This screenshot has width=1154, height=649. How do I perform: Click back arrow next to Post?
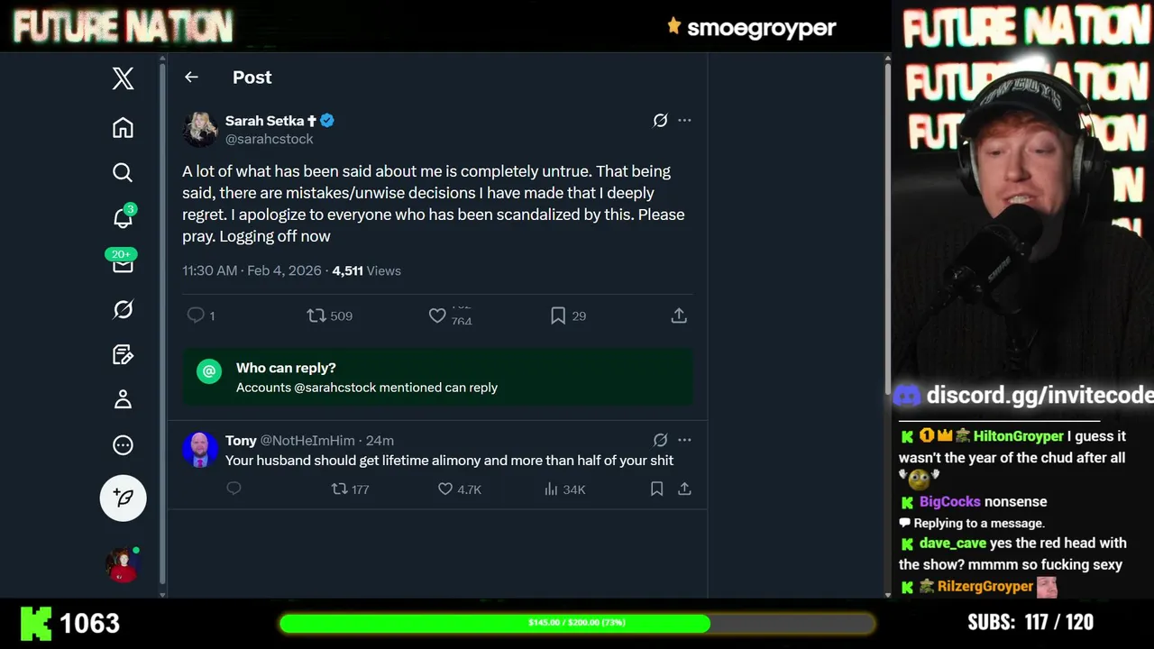point(191,78)
